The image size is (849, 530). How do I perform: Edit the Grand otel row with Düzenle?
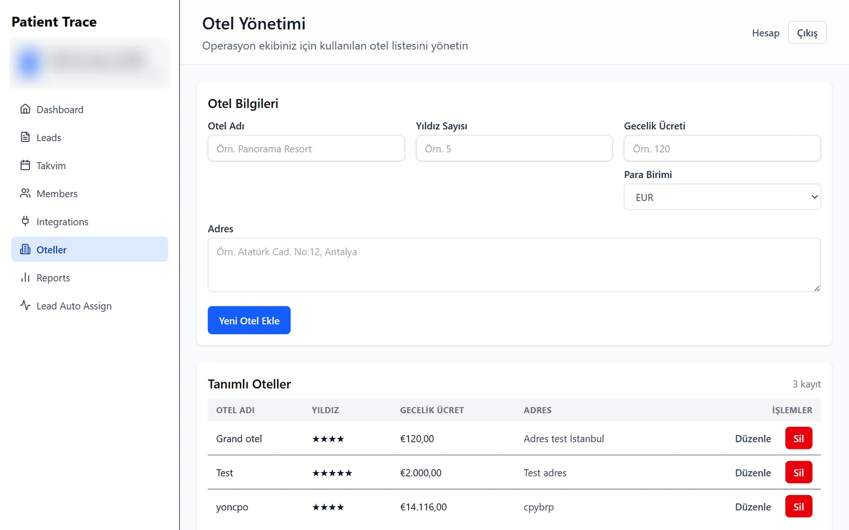pyautogui.click(x=753, y=438)
